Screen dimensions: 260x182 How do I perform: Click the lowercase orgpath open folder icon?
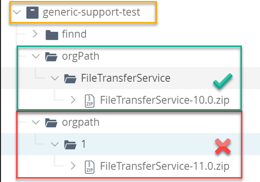coord(51,123)
